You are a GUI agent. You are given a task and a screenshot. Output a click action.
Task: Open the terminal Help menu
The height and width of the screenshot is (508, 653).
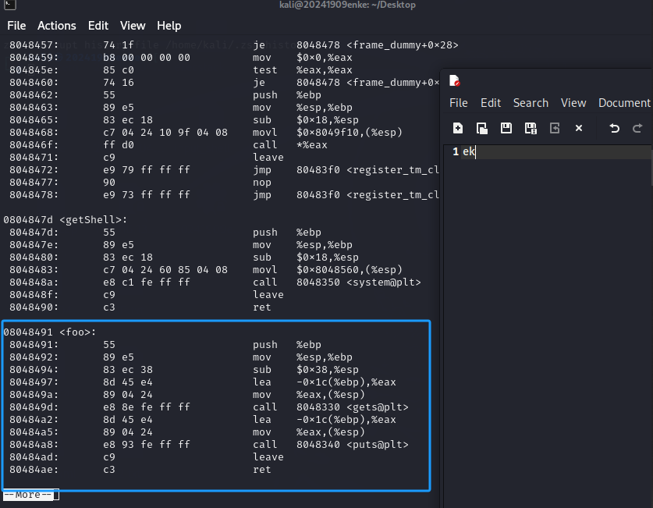[169, 26]
